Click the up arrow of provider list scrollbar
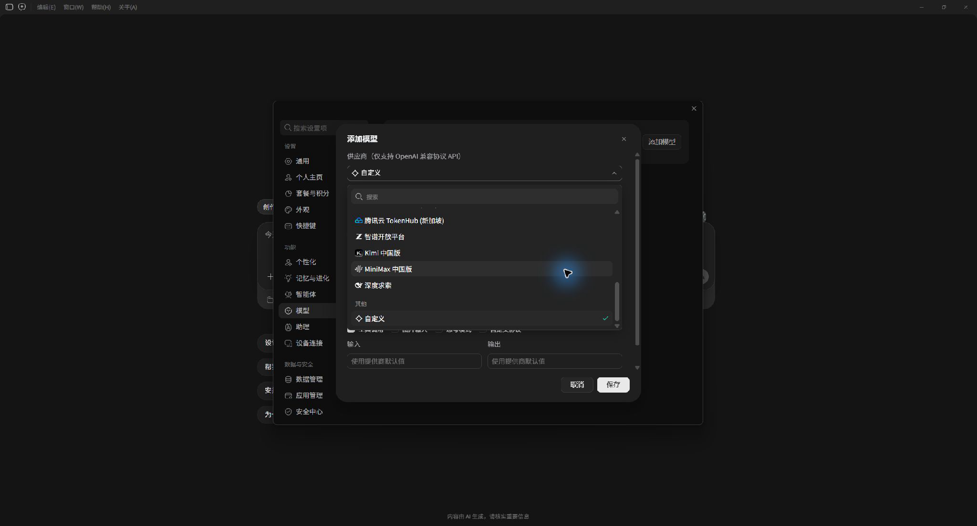The image size is (977, 526). tap(617, 212)
